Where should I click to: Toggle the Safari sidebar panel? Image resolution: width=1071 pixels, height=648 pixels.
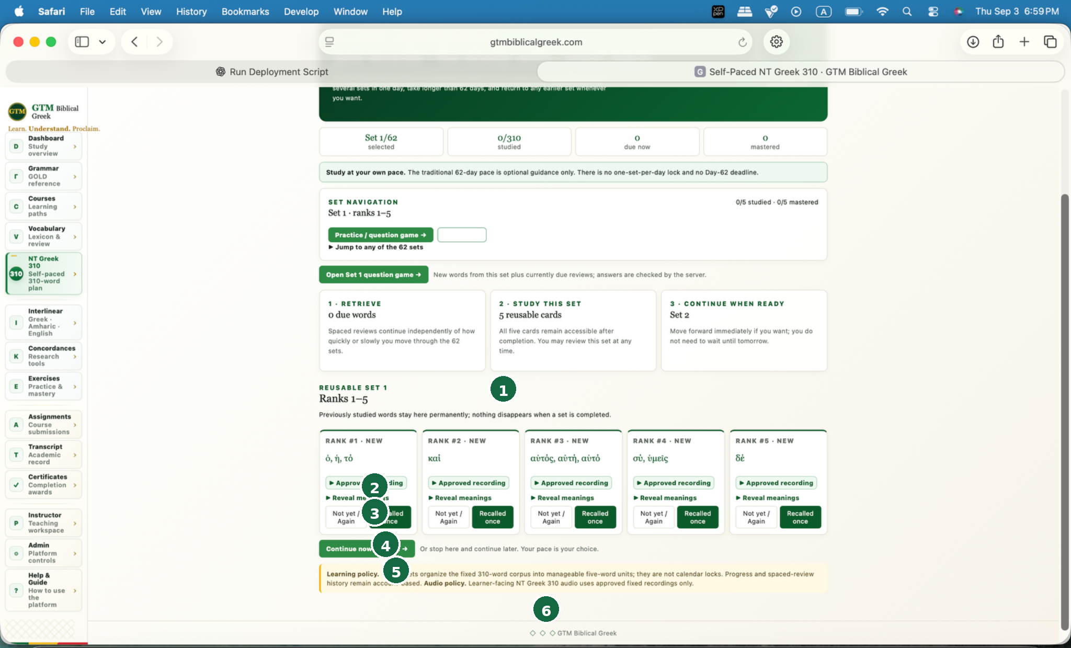(x=82, y=42)
